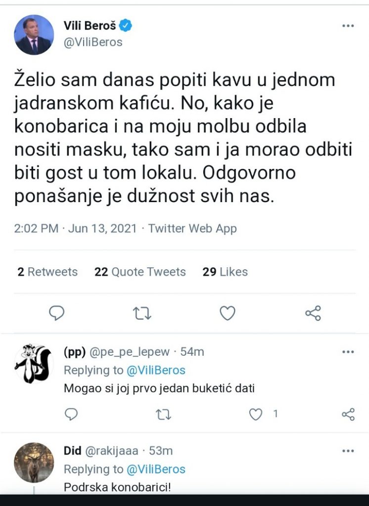Click the verified badge next to Vili Beroš
The image size is (369, 506).
click(x=127, y=26)
